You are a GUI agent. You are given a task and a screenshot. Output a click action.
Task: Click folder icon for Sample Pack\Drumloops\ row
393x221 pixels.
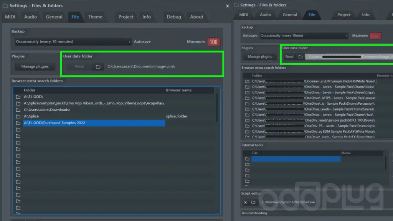(247, 126)
